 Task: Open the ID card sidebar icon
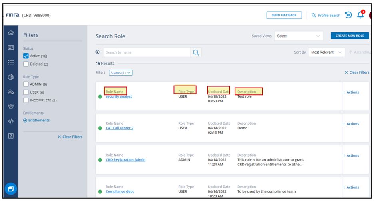pos(11,47)
